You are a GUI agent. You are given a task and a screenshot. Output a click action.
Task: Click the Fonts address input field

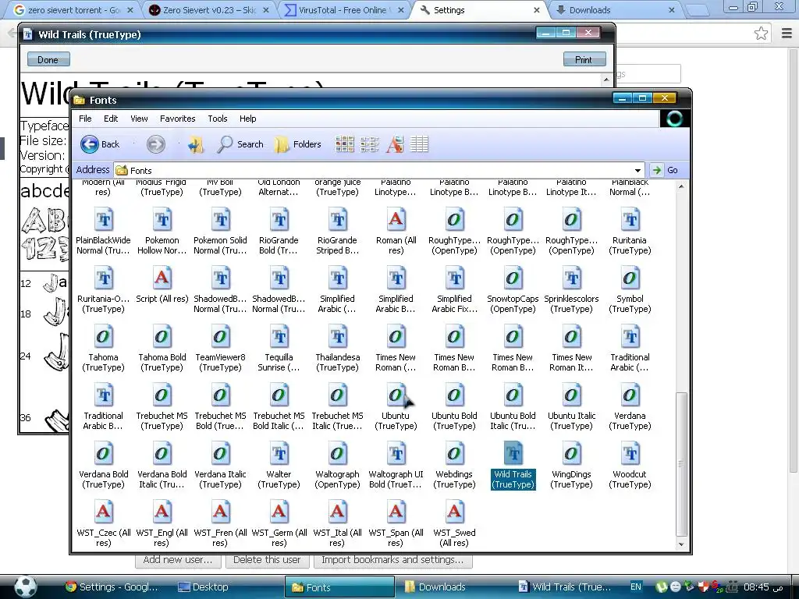378,170
